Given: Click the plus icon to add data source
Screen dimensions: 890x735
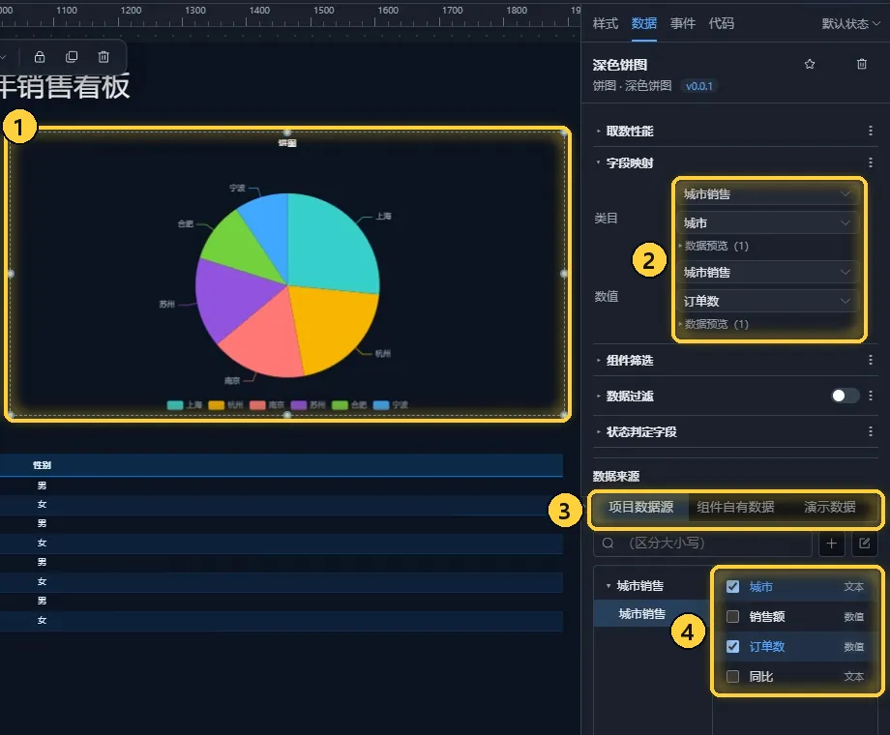Looking at the screenshot, I should [832, 544].
